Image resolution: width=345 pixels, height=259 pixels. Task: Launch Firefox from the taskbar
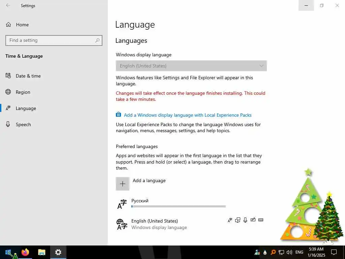click(25, 252)
